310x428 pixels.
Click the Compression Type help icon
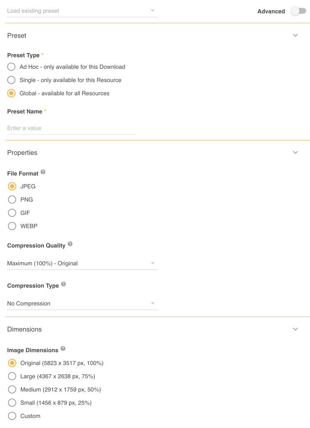(x=63, y=284)
